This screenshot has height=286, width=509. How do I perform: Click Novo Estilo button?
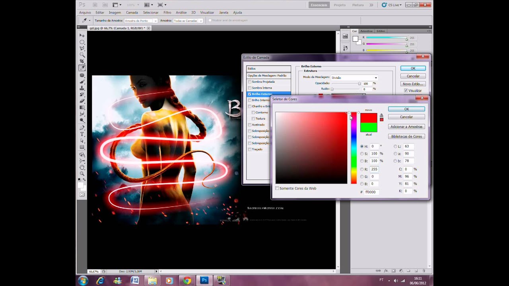point(413,84)
